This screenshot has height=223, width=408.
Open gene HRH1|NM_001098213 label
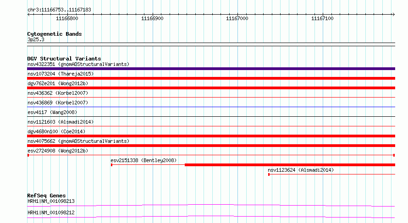(x=51, y=201)
